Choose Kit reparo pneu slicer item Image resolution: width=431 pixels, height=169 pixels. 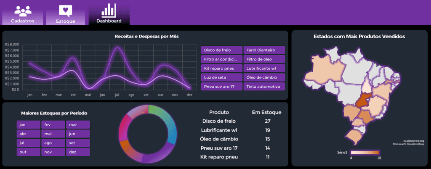[x=222, y=68]
